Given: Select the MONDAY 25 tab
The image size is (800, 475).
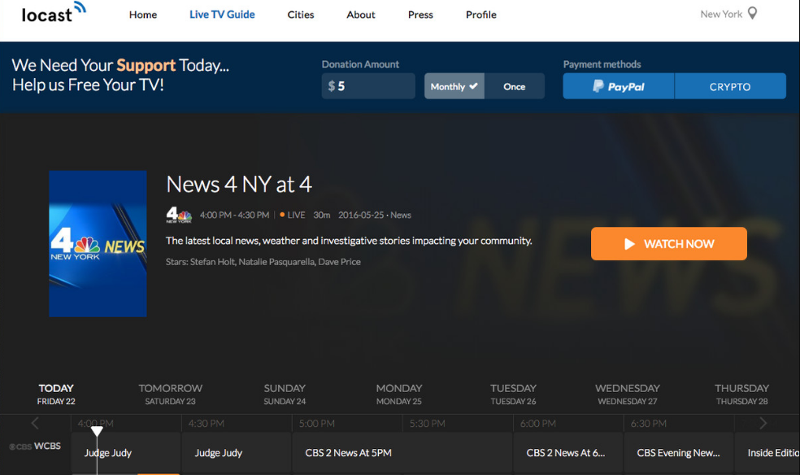Looking at the screenshot, I should click(399, 394).
